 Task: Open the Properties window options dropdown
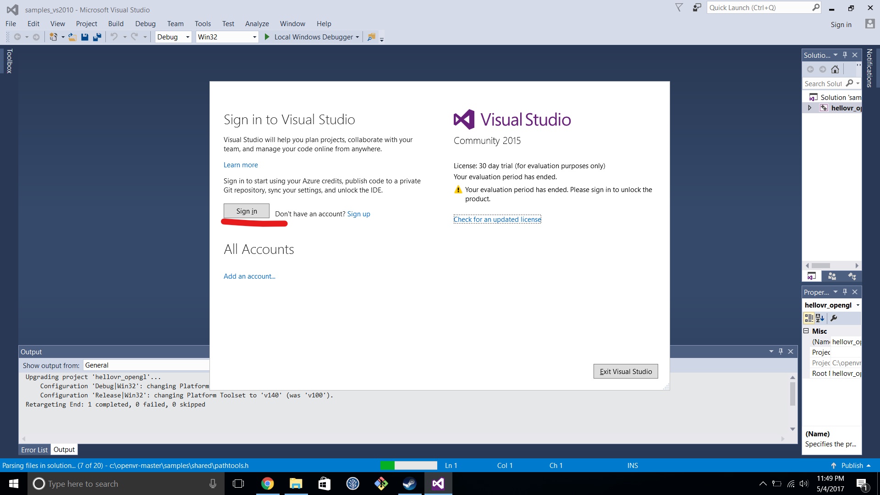point(836,292)
